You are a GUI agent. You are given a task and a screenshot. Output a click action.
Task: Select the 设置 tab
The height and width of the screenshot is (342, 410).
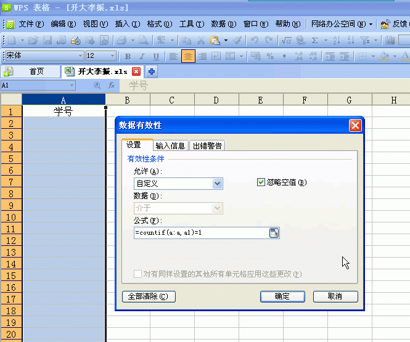pos(137,145)
